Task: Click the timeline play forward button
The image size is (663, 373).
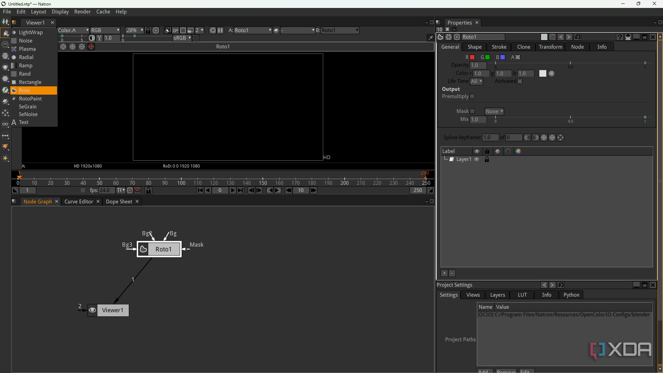Action: click(232, 190)
